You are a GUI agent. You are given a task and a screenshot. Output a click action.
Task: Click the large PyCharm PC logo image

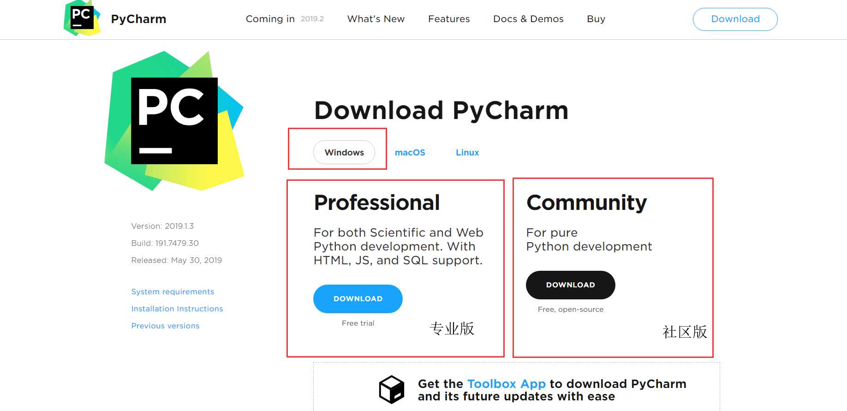click(174, 121)
